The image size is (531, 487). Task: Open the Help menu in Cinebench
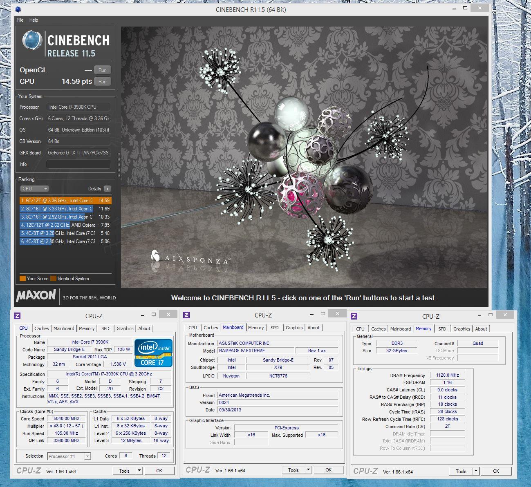34,20
